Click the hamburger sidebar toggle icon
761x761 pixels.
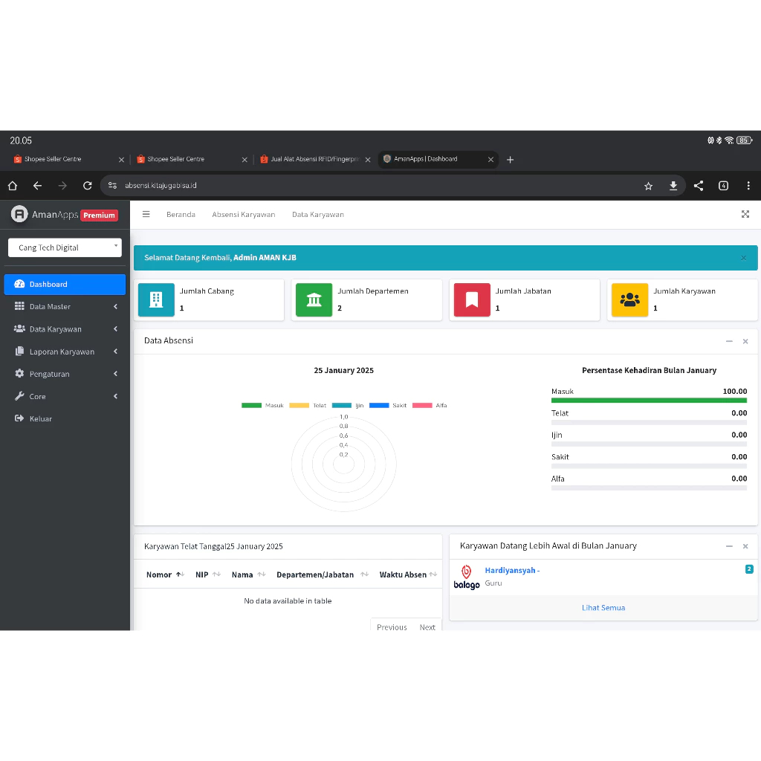146,214
